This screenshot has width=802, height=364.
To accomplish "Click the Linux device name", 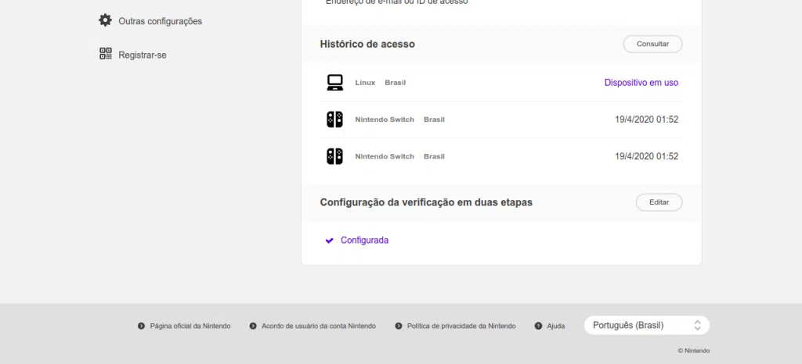I will pyautogui.click(x=365, y=83).
